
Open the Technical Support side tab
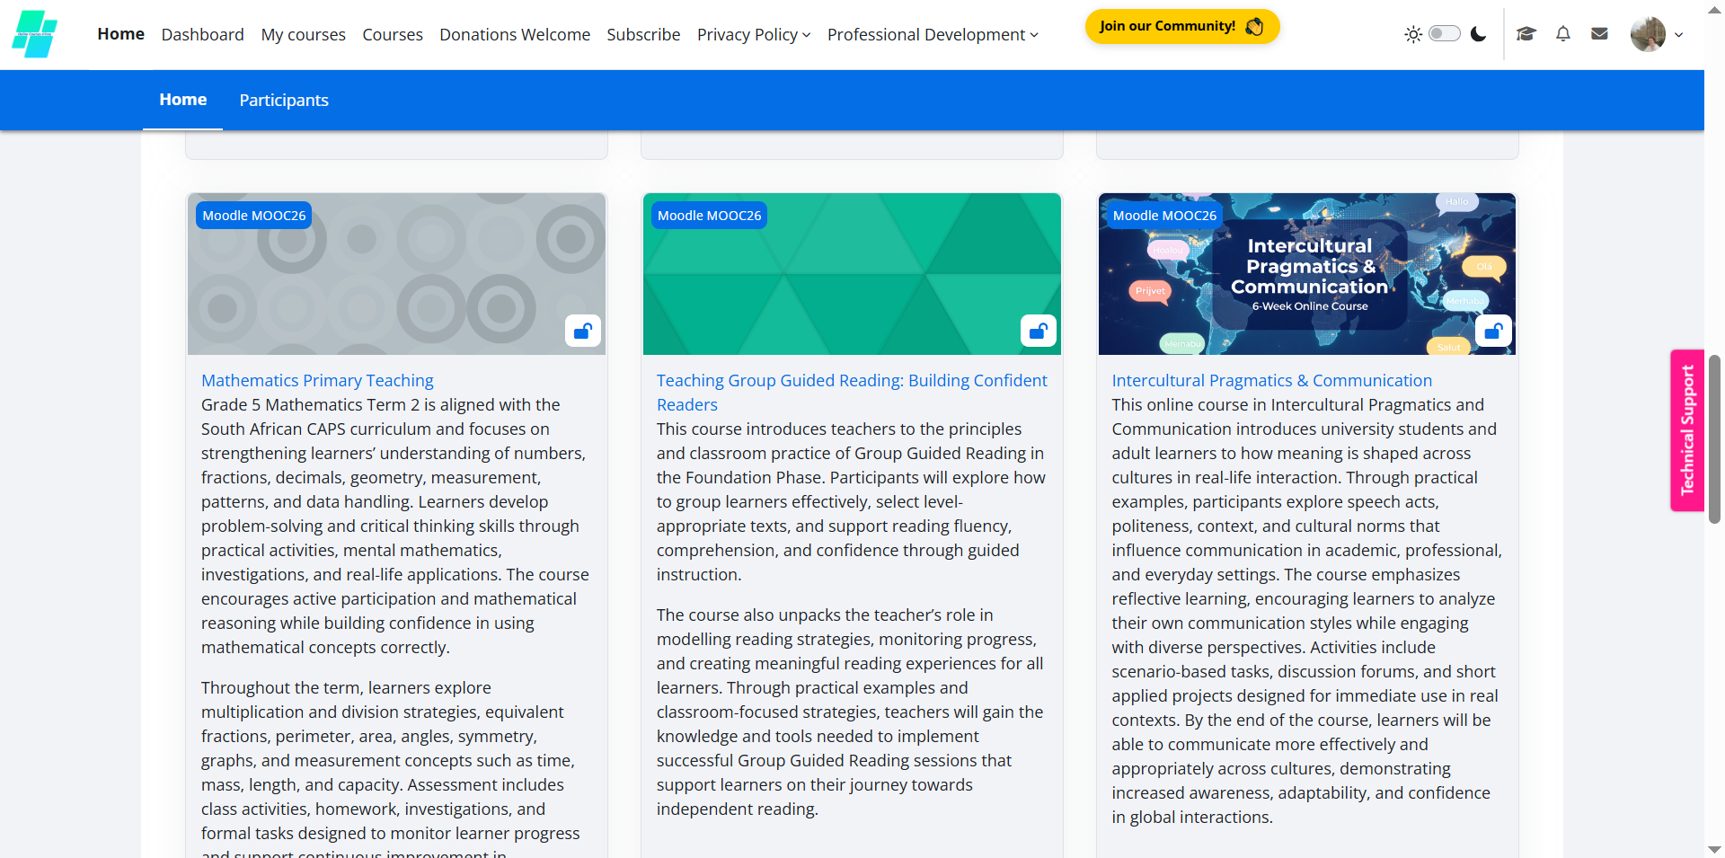point(1687,430)
